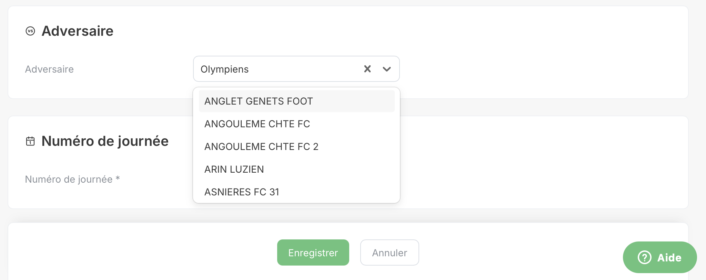This screenshot has height=280, width=706.
Task: Select ARIN LUZIEN as the opponent
Action: pyautogui.click(x=234, y=169)
